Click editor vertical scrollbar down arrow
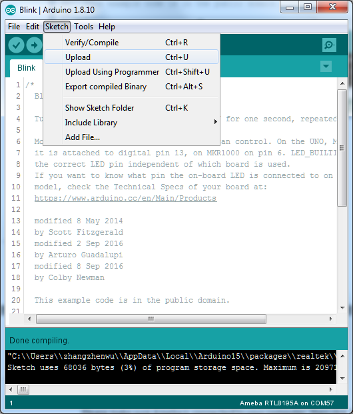 click(342, 308)
